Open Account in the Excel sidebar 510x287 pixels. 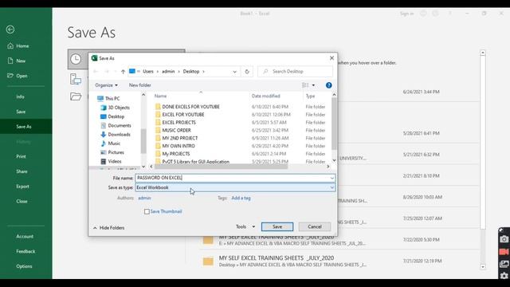click(25, 237)
